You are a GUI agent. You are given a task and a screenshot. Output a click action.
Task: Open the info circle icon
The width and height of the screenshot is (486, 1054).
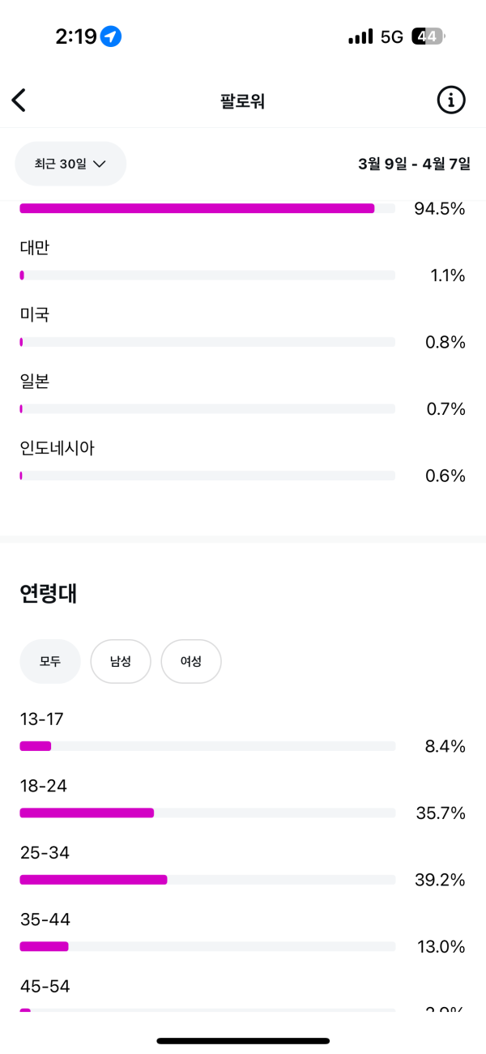[451, 100]
